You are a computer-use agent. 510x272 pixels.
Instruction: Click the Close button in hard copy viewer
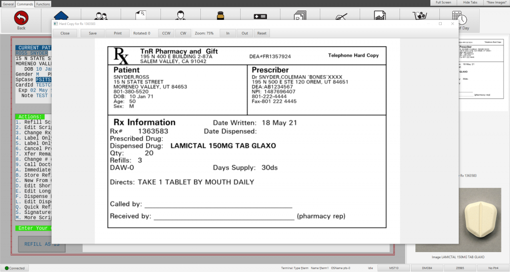65,33
